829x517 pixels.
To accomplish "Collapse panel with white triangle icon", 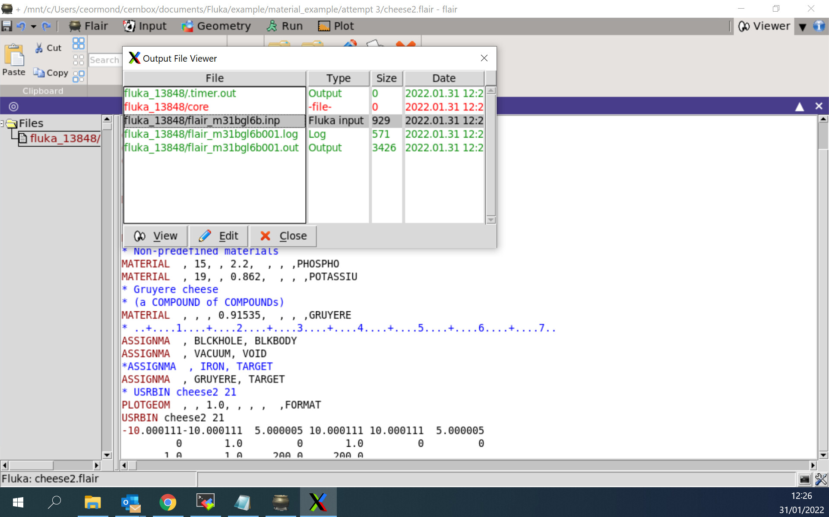I will coord(800,107).
